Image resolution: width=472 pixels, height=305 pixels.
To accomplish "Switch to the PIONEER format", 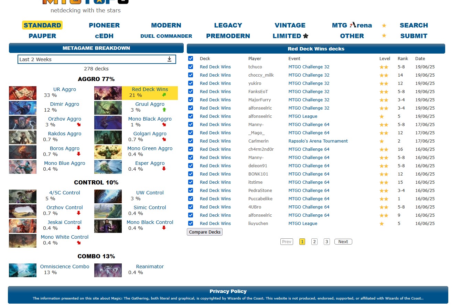I will [x=104, y=25].
